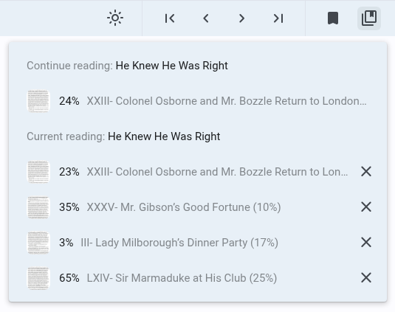
Task: Remove the Lady Milborough's Dinner Party bookmark
Action: click(366, 243)
